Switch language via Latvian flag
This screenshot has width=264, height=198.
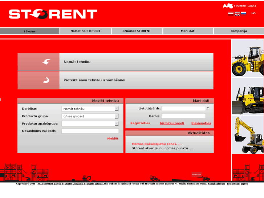tap(231, 13)
